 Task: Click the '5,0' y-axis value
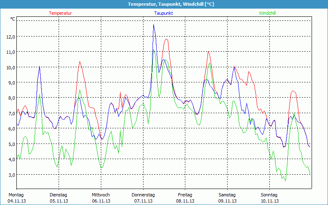[x=12, y=144]
